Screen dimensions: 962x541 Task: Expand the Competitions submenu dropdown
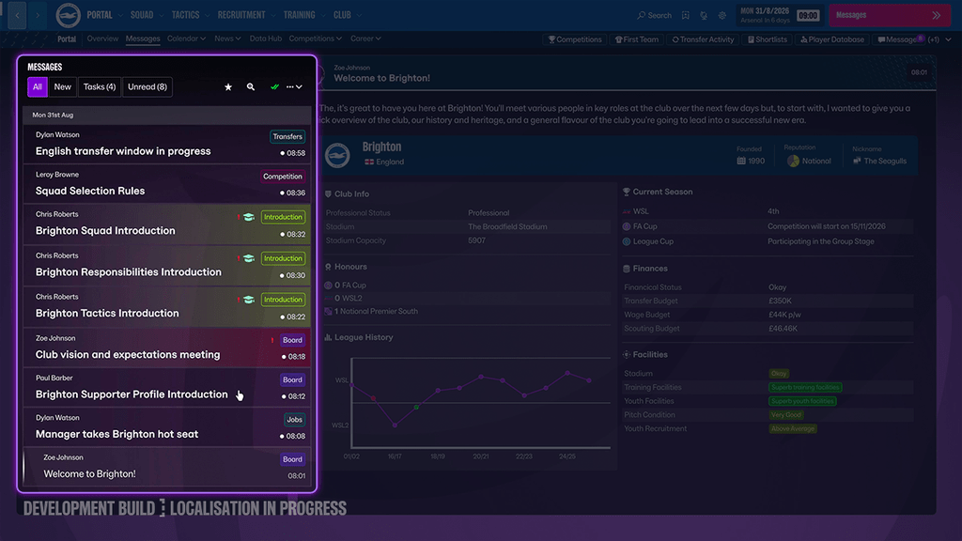coord(316,39)
